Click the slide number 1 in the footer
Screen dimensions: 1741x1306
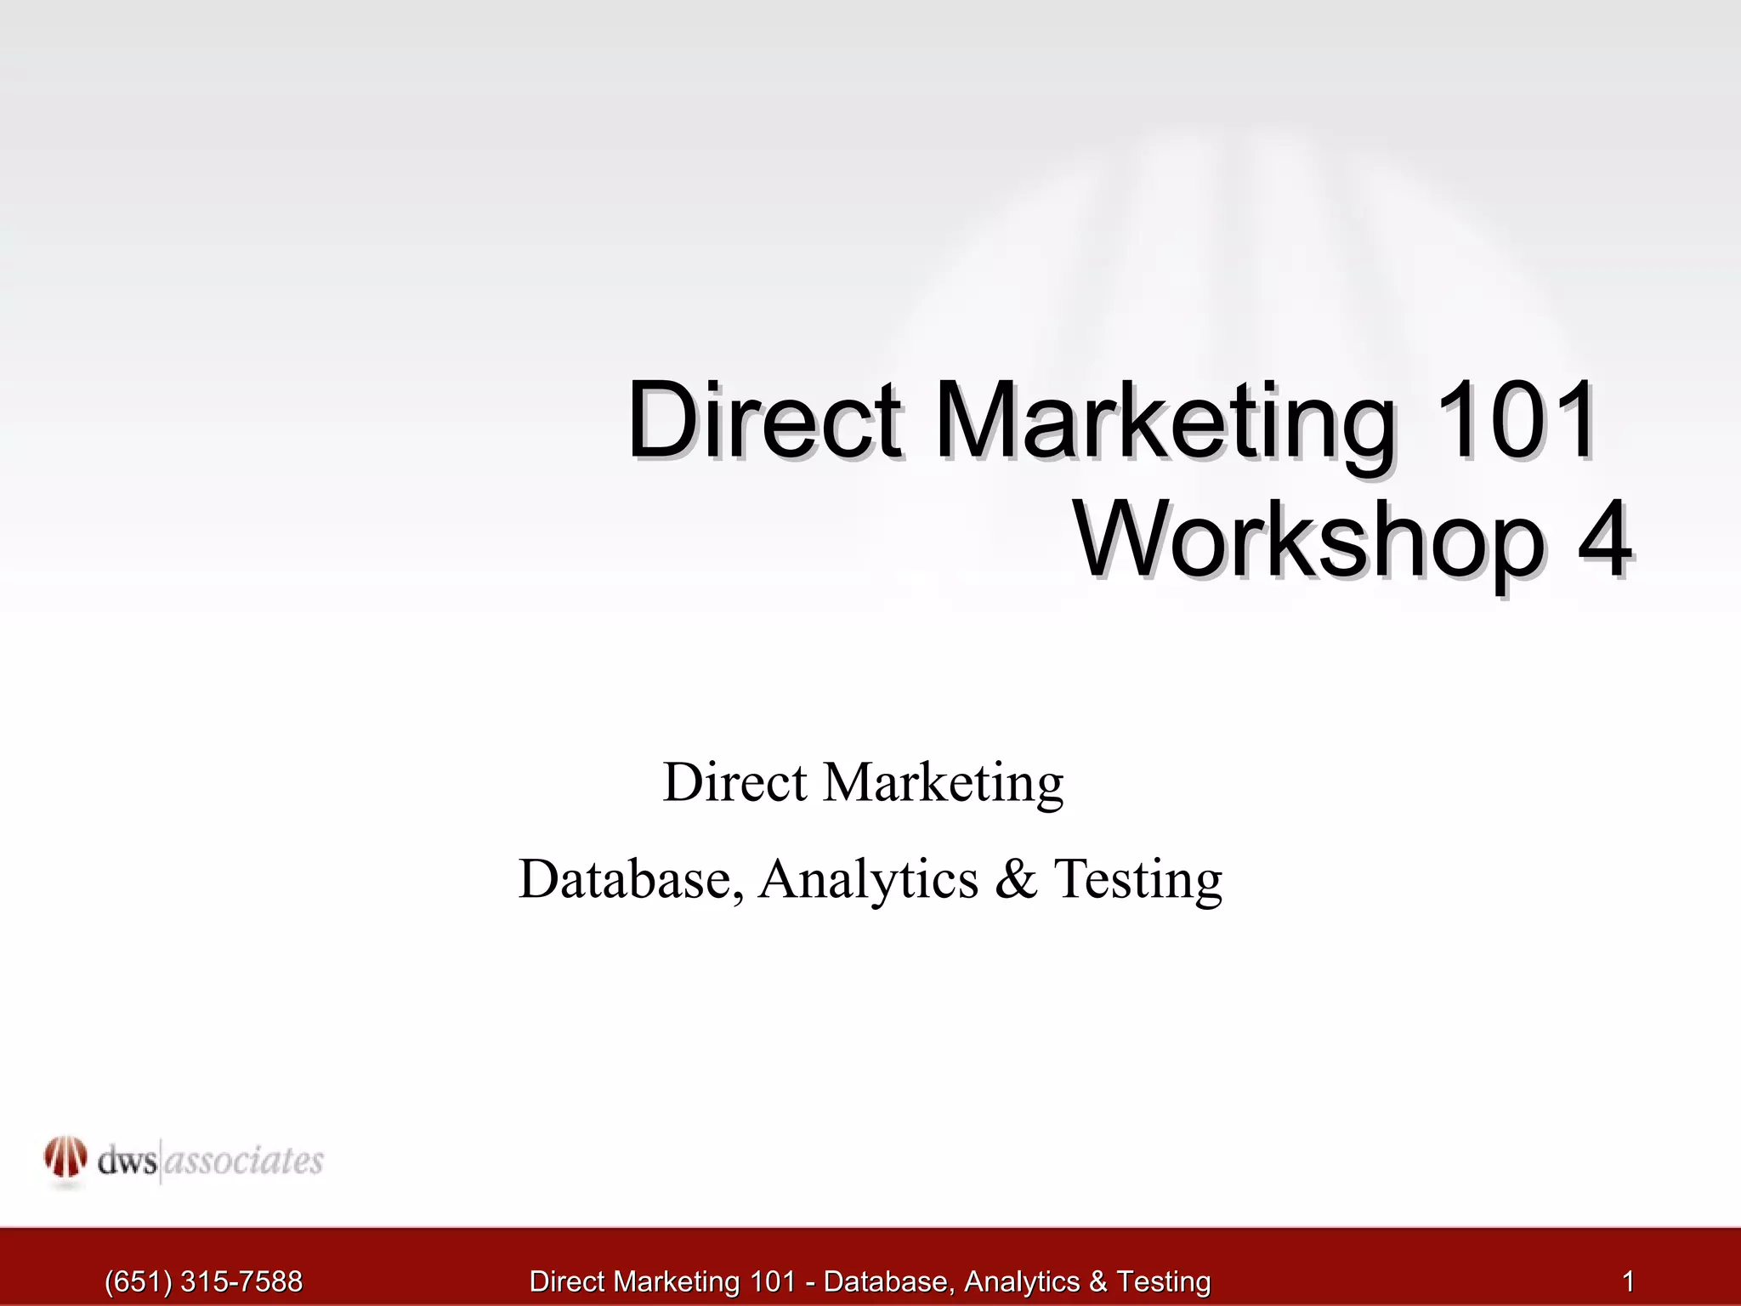pos(1628,1280)
